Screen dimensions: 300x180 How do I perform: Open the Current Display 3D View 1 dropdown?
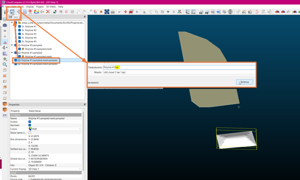point(55,169)
